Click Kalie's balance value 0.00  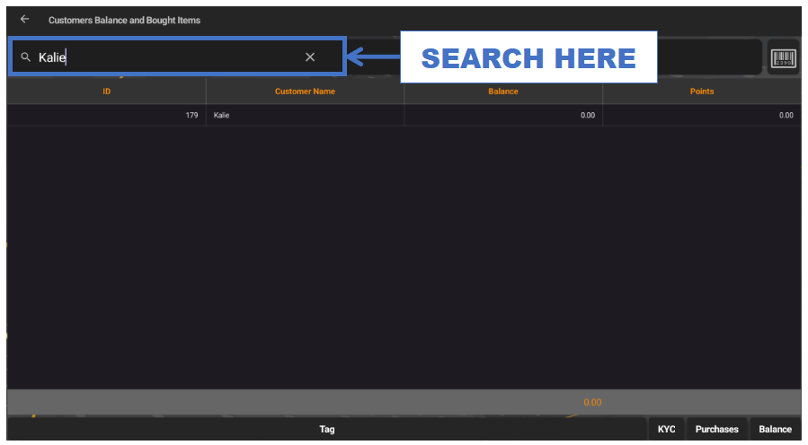(503, 115)
